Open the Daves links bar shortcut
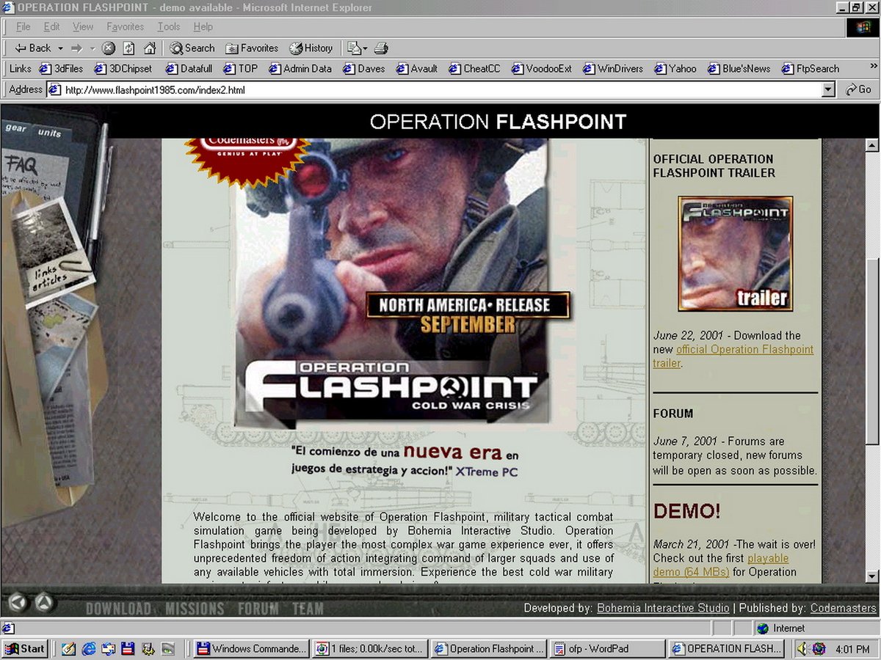 pos(364,69)
